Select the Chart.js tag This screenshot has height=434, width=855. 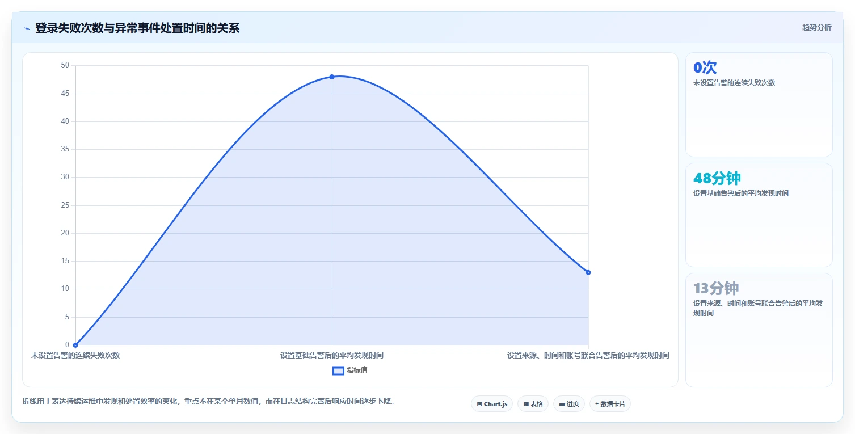pyautogui.click(x=492, y=404)
